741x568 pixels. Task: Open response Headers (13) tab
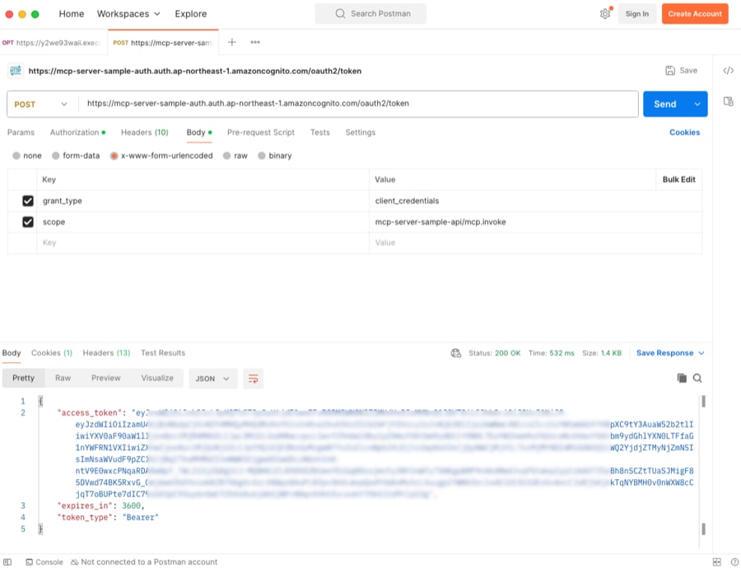106,353
